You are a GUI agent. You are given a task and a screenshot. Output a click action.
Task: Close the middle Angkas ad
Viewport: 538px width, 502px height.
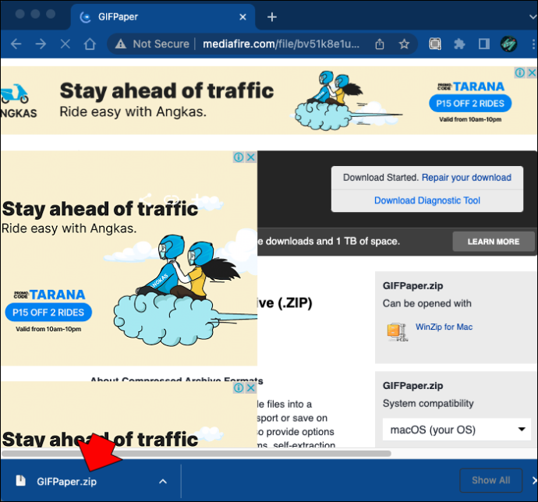pos(251,157)
